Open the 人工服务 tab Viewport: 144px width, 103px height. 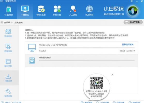[73, 11]
